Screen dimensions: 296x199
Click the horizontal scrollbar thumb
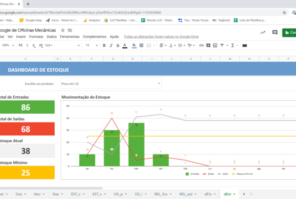tap(51, 188)
